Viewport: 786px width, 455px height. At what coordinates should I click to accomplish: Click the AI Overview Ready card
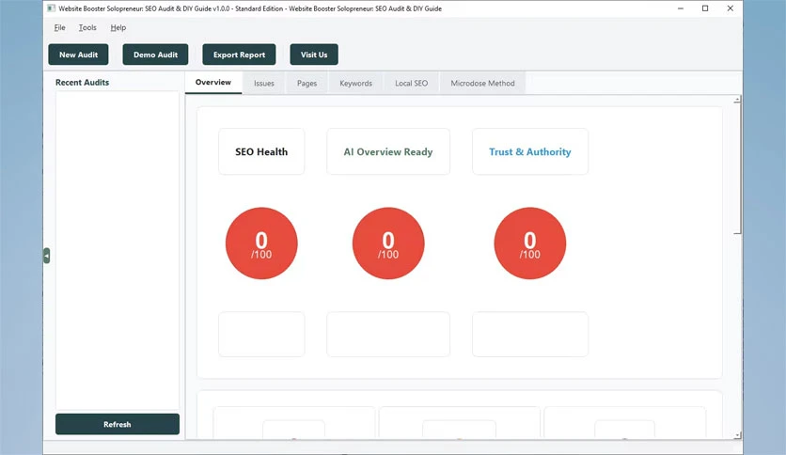pyautogui.click(x=388, y=152)
